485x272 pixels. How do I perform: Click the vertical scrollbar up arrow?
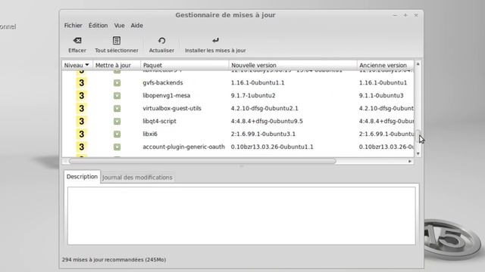pyautogui.click(x=418, y=64)
